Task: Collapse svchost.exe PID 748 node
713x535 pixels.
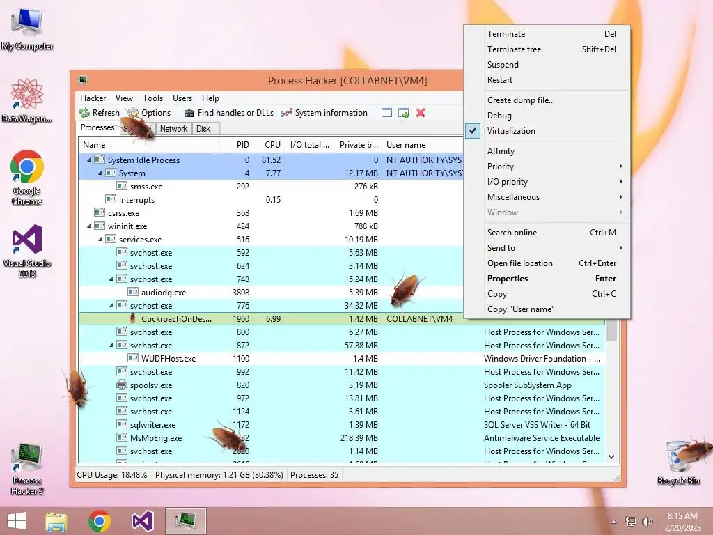Action: point(111,279)
